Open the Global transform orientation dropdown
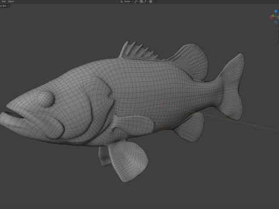Viewport: 279px width, 209px height. point(127,2)
